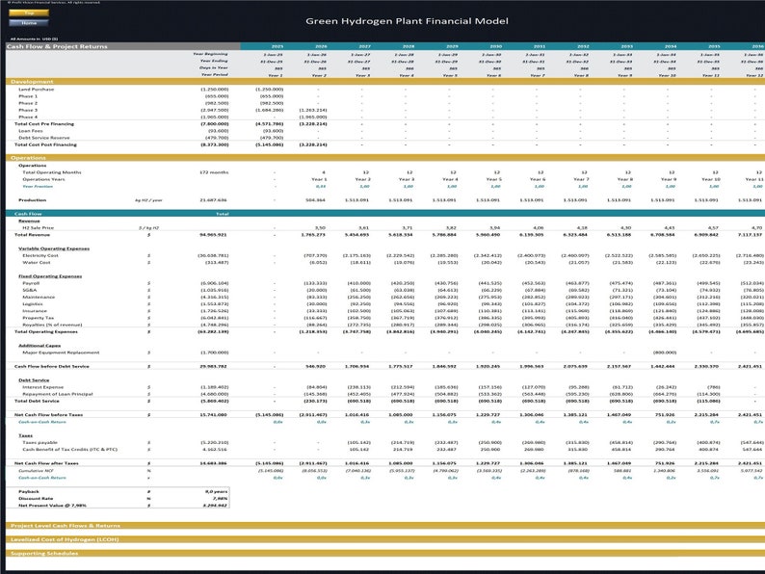The height and width of the screenshot is (574, 765).
Task: Click the Maintenance row label
Action: [39, 297]
